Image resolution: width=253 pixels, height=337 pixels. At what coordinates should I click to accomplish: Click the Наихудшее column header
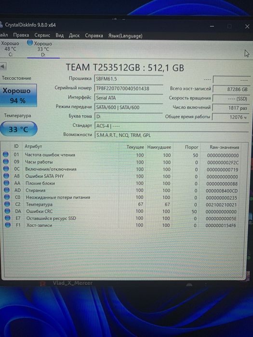pyautogui.click(x=159, y=147)
